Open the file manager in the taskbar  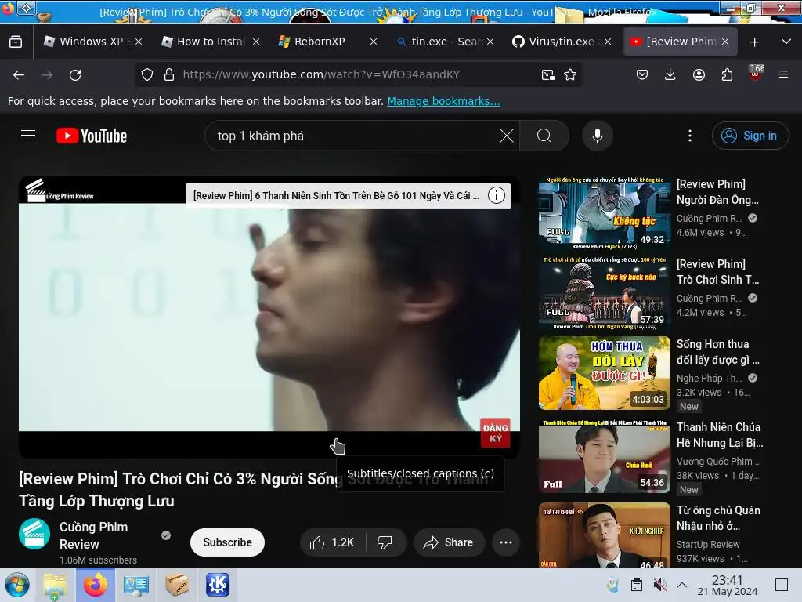(x=55, y=585)
